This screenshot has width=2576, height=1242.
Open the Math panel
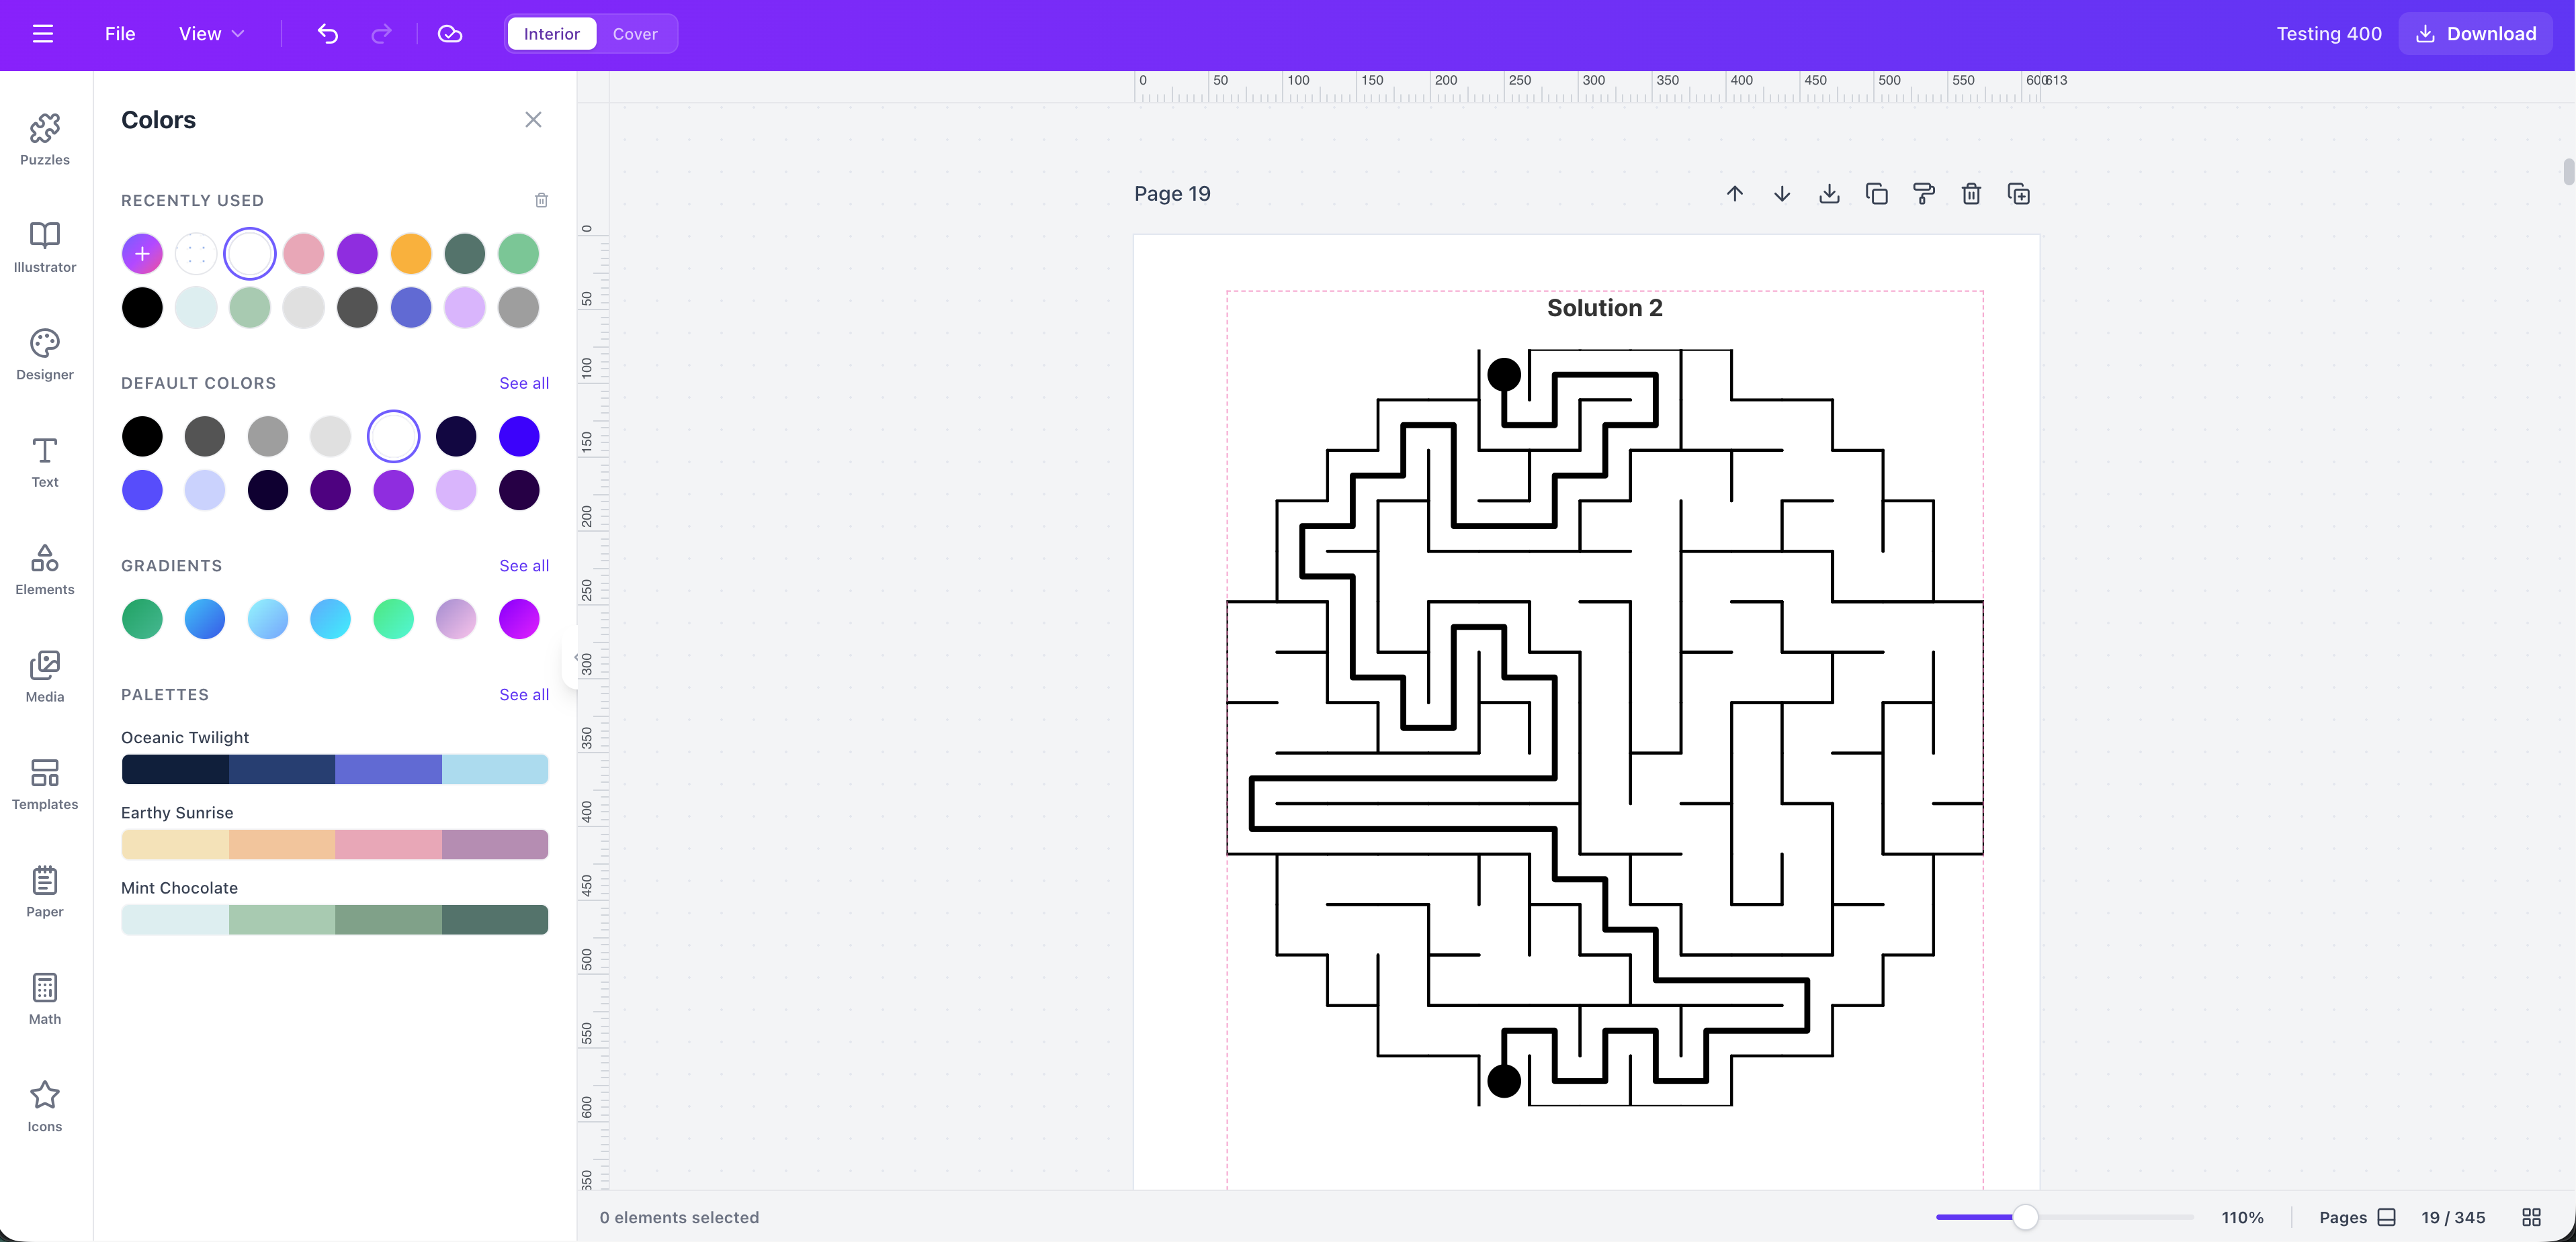coord(44,996)
